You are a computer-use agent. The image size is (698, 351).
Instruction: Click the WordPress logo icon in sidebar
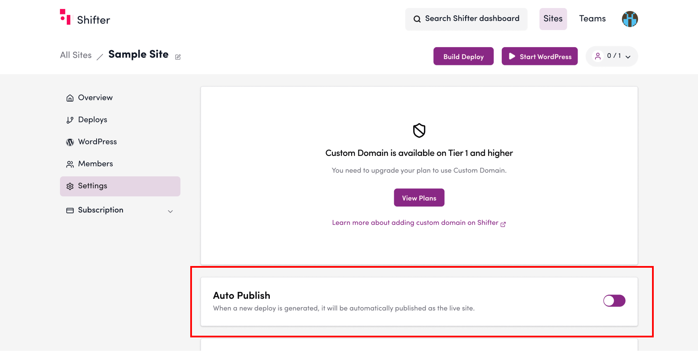click(x=70, y=142)
